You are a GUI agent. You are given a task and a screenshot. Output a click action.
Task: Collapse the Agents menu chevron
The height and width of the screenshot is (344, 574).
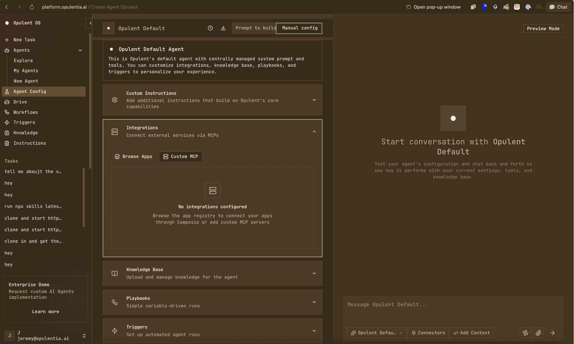coord(80,50)
